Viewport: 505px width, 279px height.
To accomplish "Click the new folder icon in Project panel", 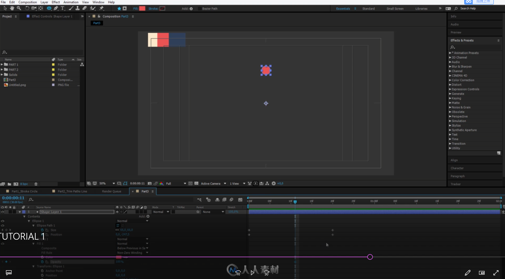I will coord(9,184).
